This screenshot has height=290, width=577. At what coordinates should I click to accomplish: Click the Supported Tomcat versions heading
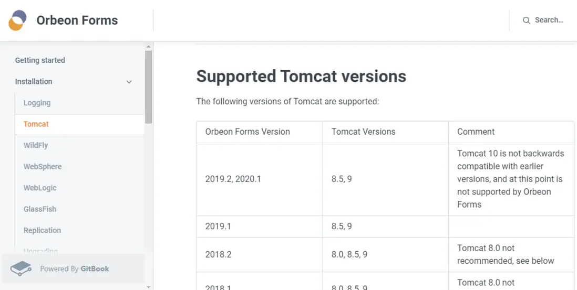[301, 77]
